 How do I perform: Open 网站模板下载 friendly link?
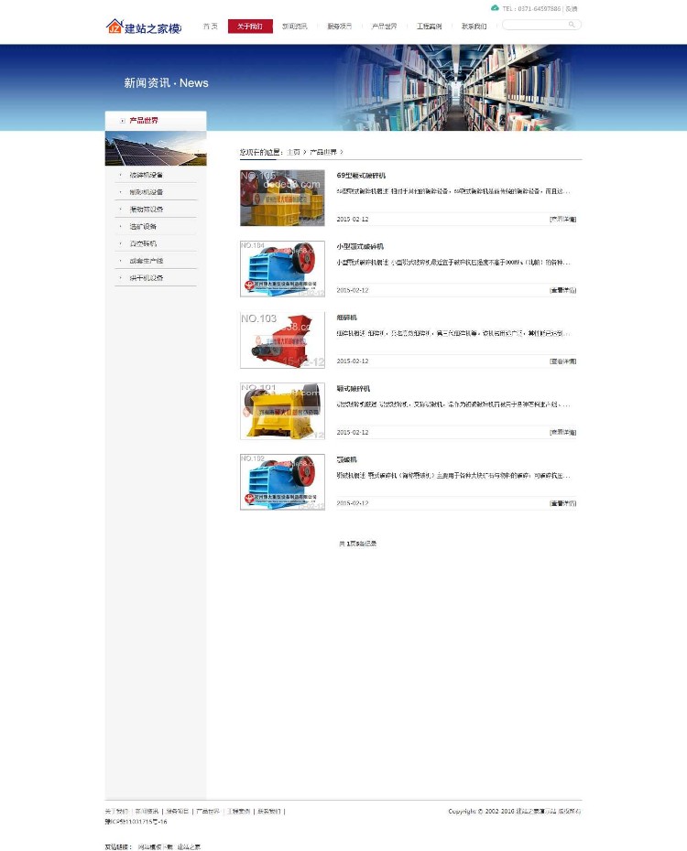coord(156,846)
